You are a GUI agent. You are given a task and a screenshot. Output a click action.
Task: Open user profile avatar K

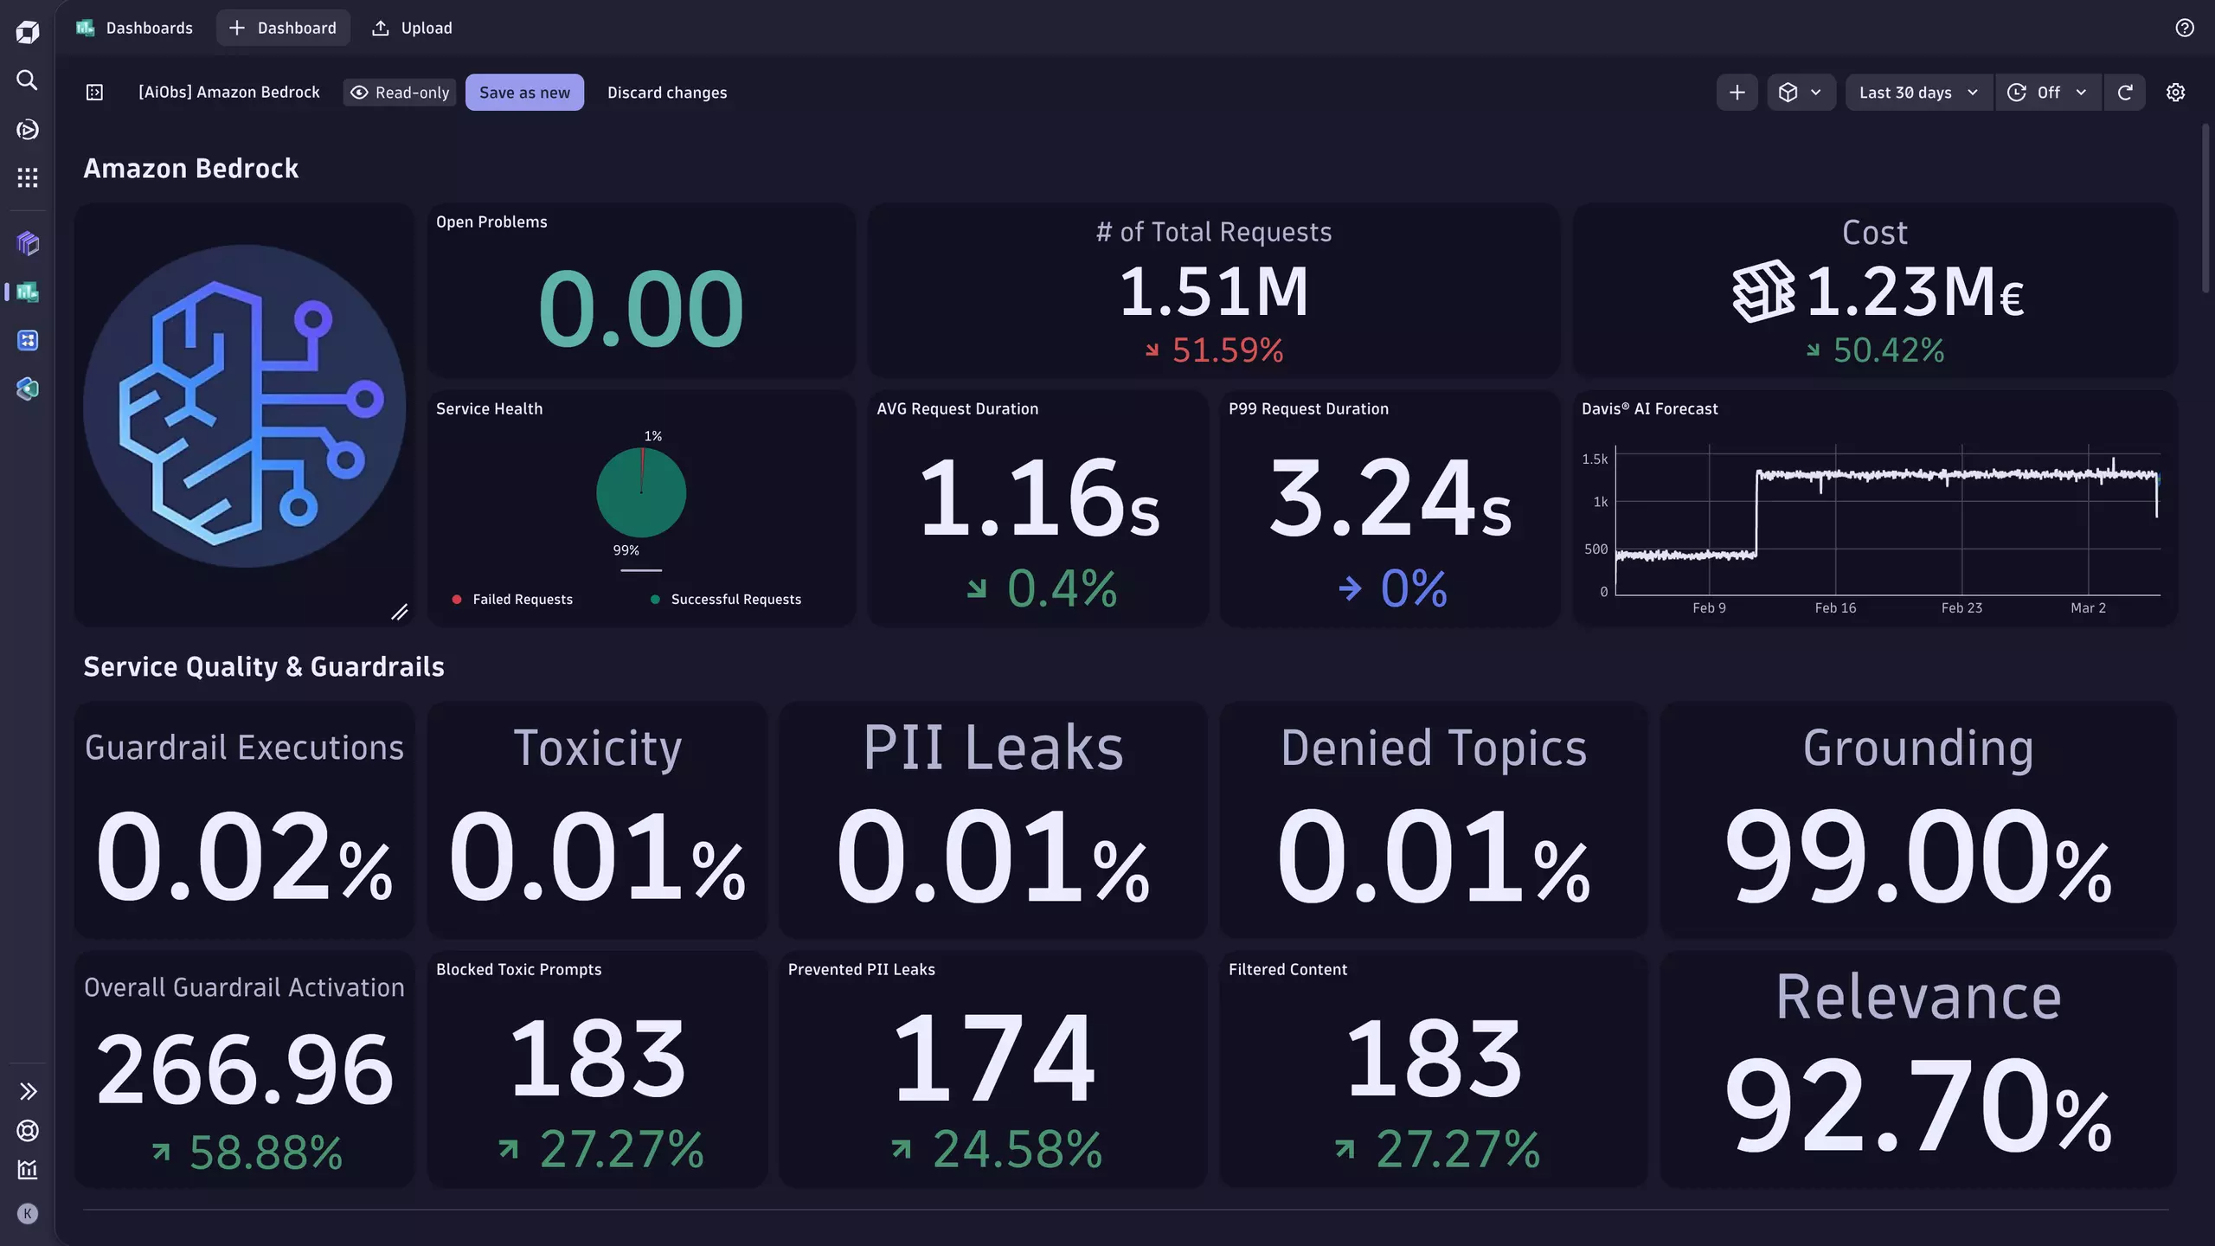pyautogui.click(x=28, y=1213)
